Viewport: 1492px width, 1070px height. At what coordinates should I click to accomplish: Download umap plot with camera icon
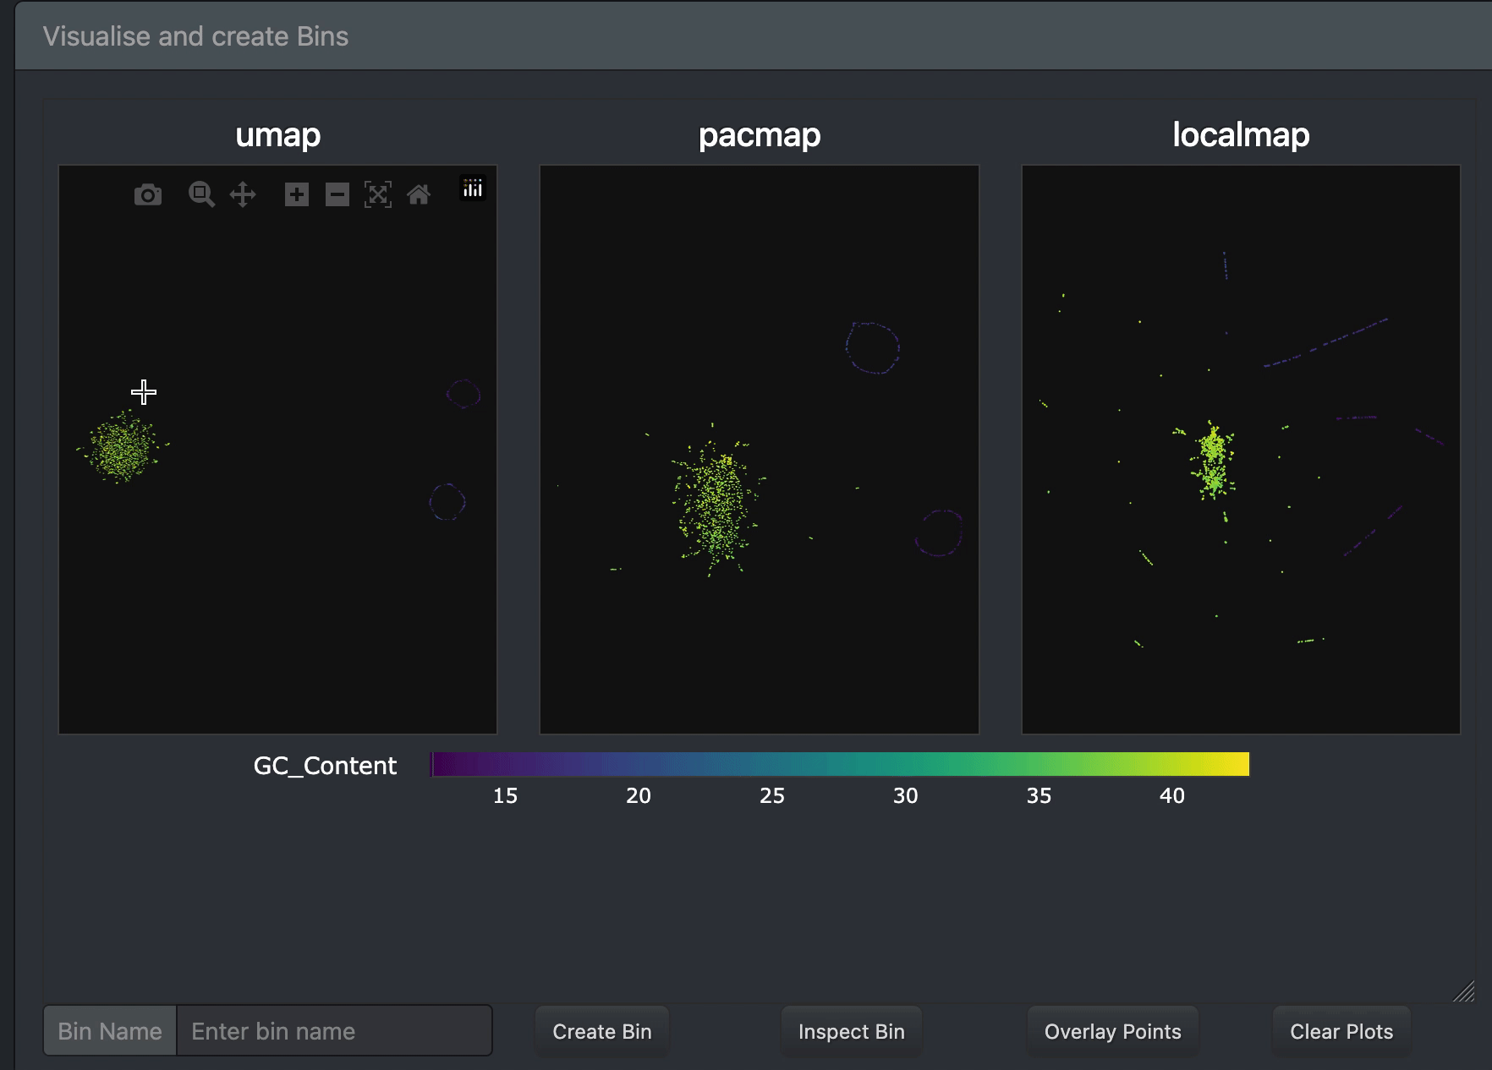(148, 195)
